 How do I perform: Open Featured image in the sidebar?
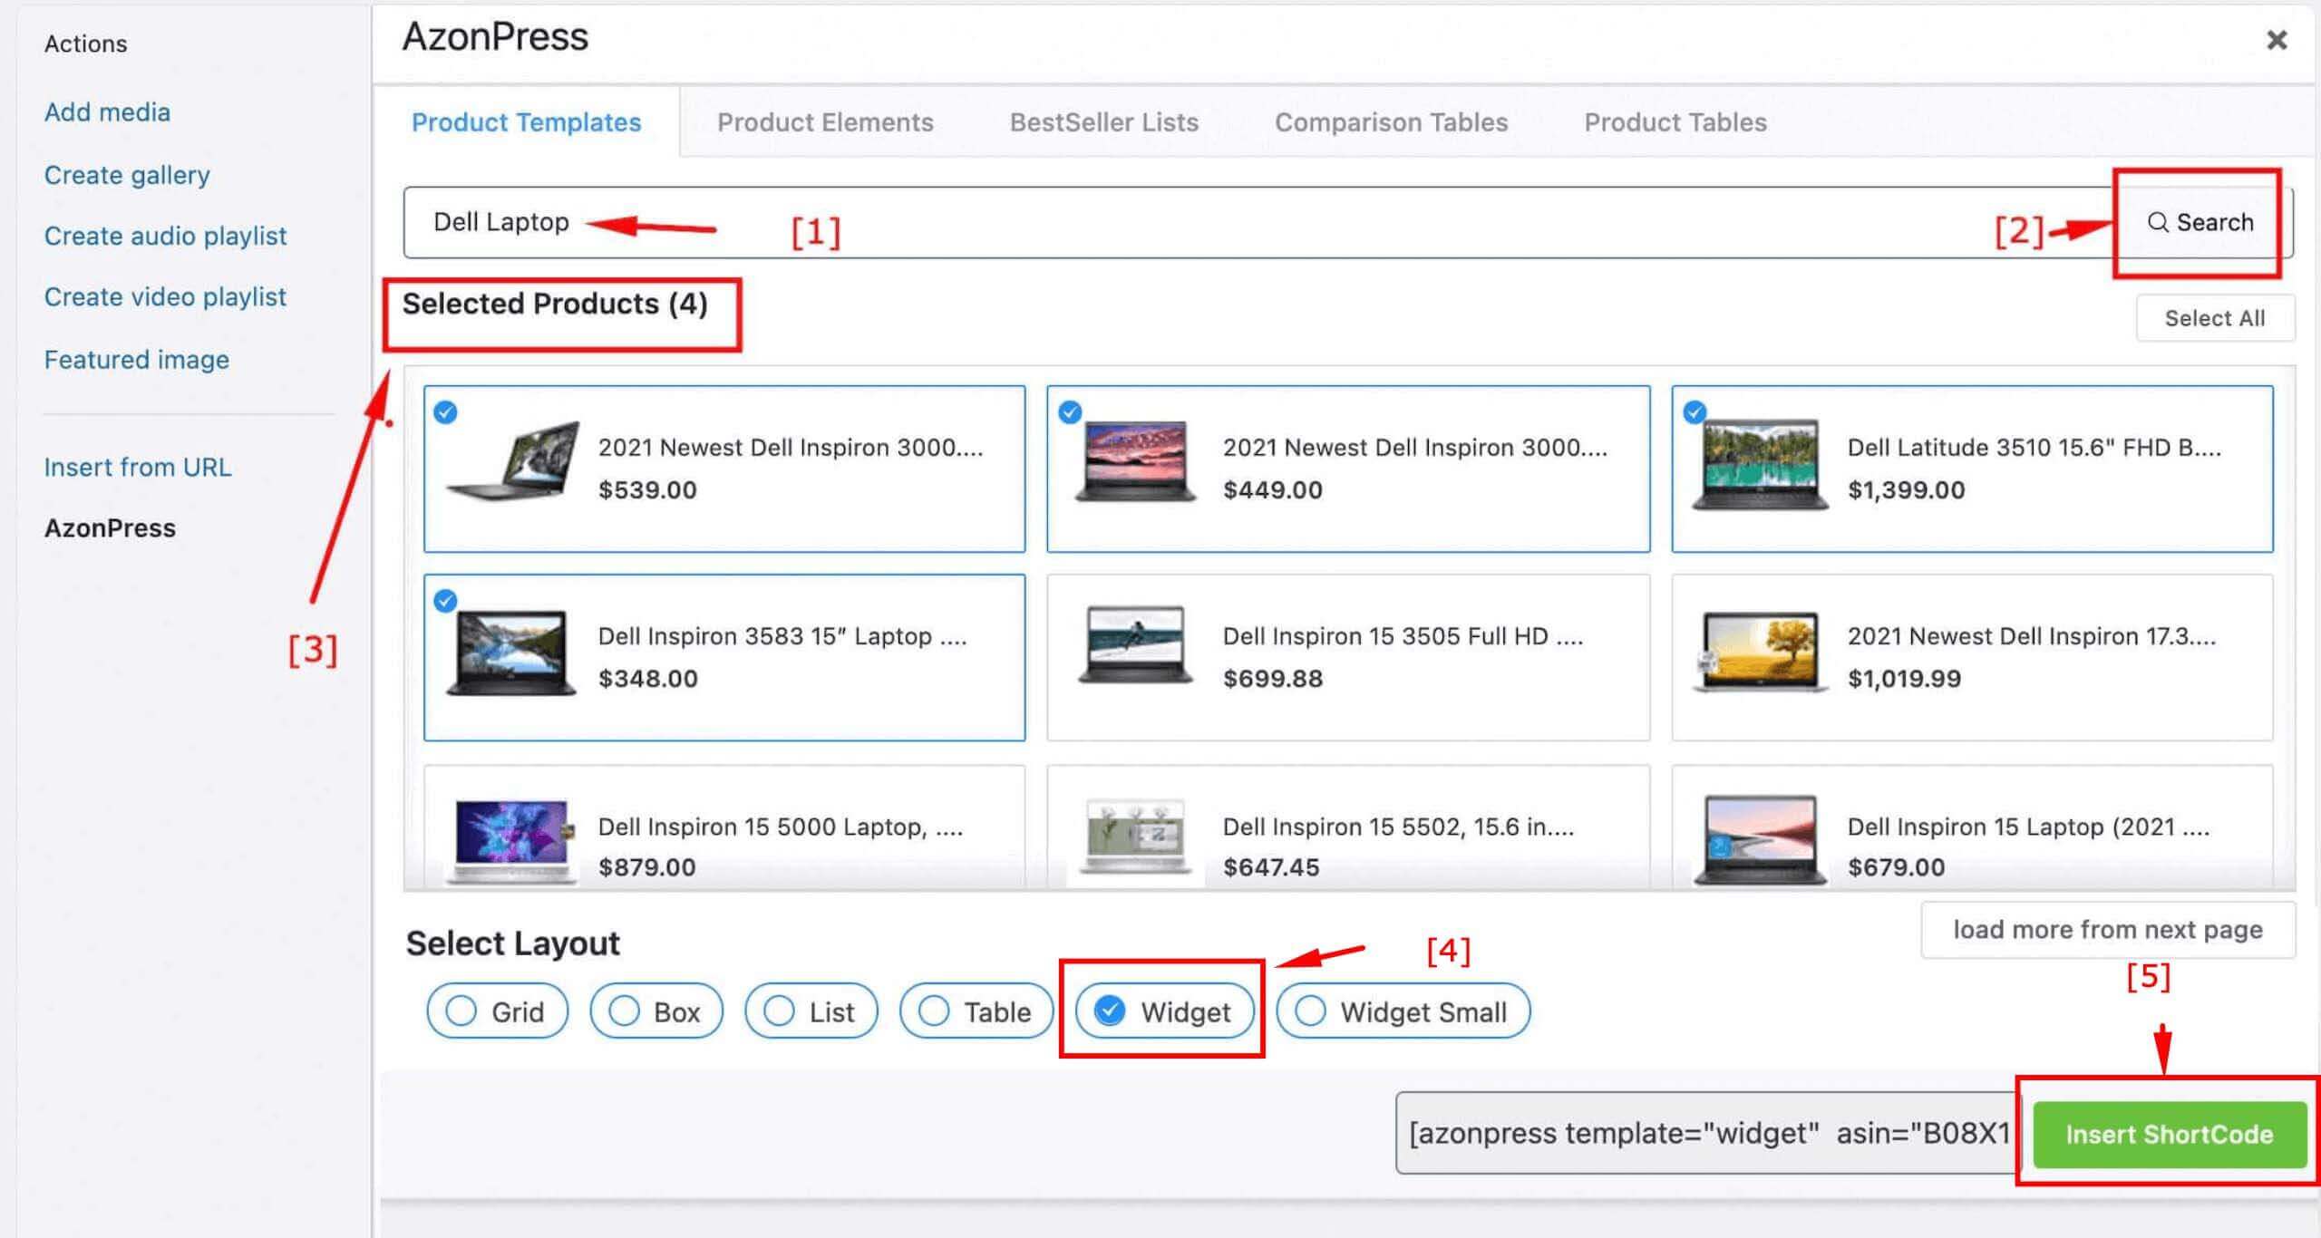tap(137, 360)
